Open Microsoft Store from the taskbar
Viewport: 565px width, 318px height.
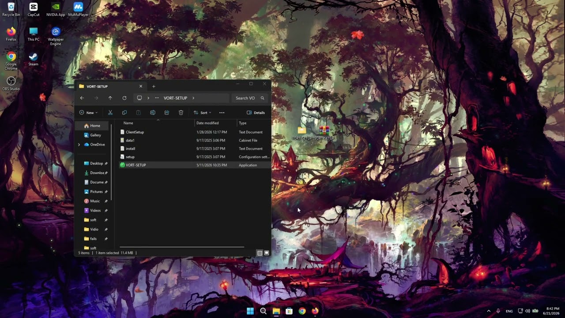coord(289,311)
